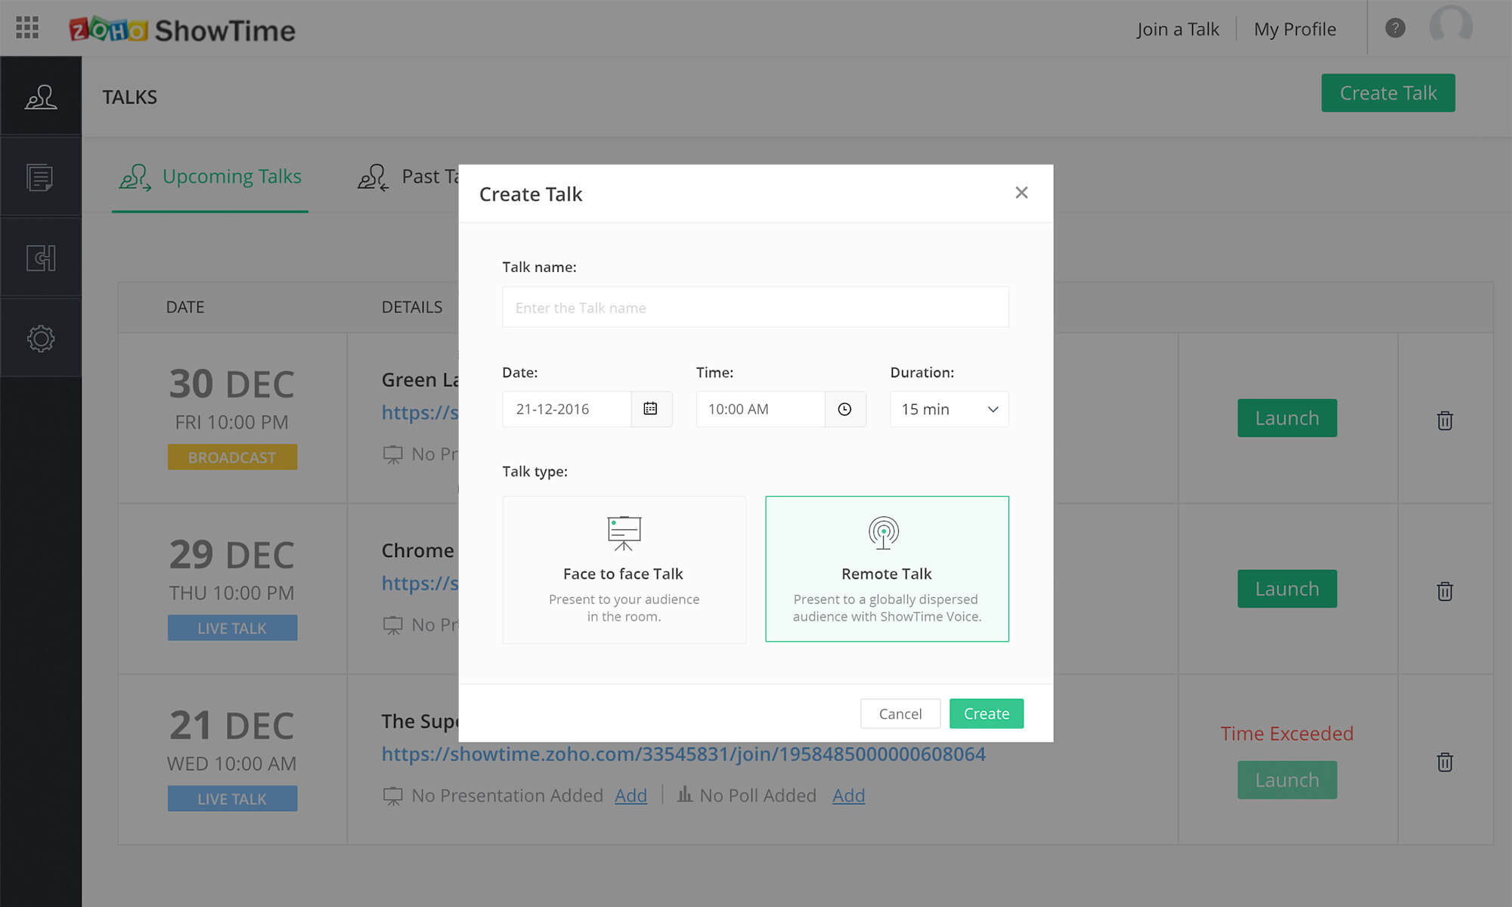The width and height of the screenshot is (1512, 907).
Task: Click Join a Talk link
Action: 1178,29
